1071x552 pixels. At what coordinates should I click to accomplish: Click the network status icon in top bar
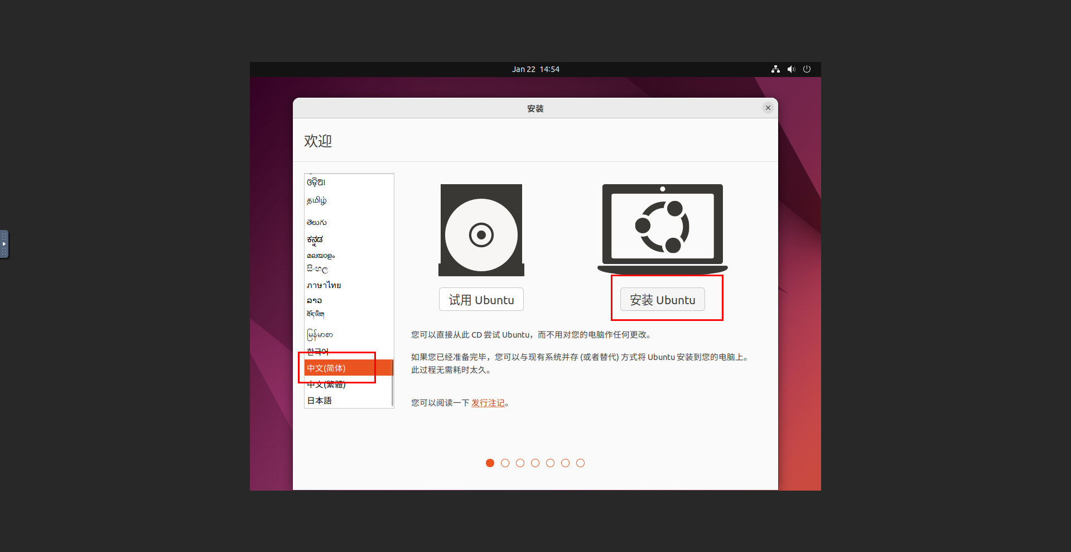775,69
